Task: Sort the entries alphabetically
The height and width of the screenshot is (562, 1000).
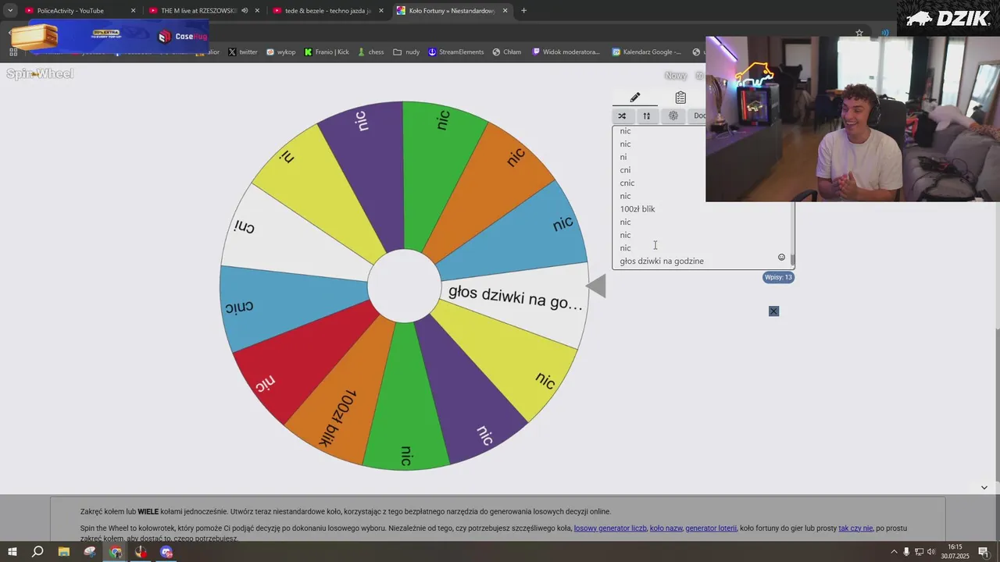Action: tap(646, 116)
